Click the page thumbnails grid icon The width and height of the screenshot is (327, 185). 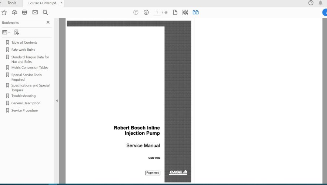(185, 12)
